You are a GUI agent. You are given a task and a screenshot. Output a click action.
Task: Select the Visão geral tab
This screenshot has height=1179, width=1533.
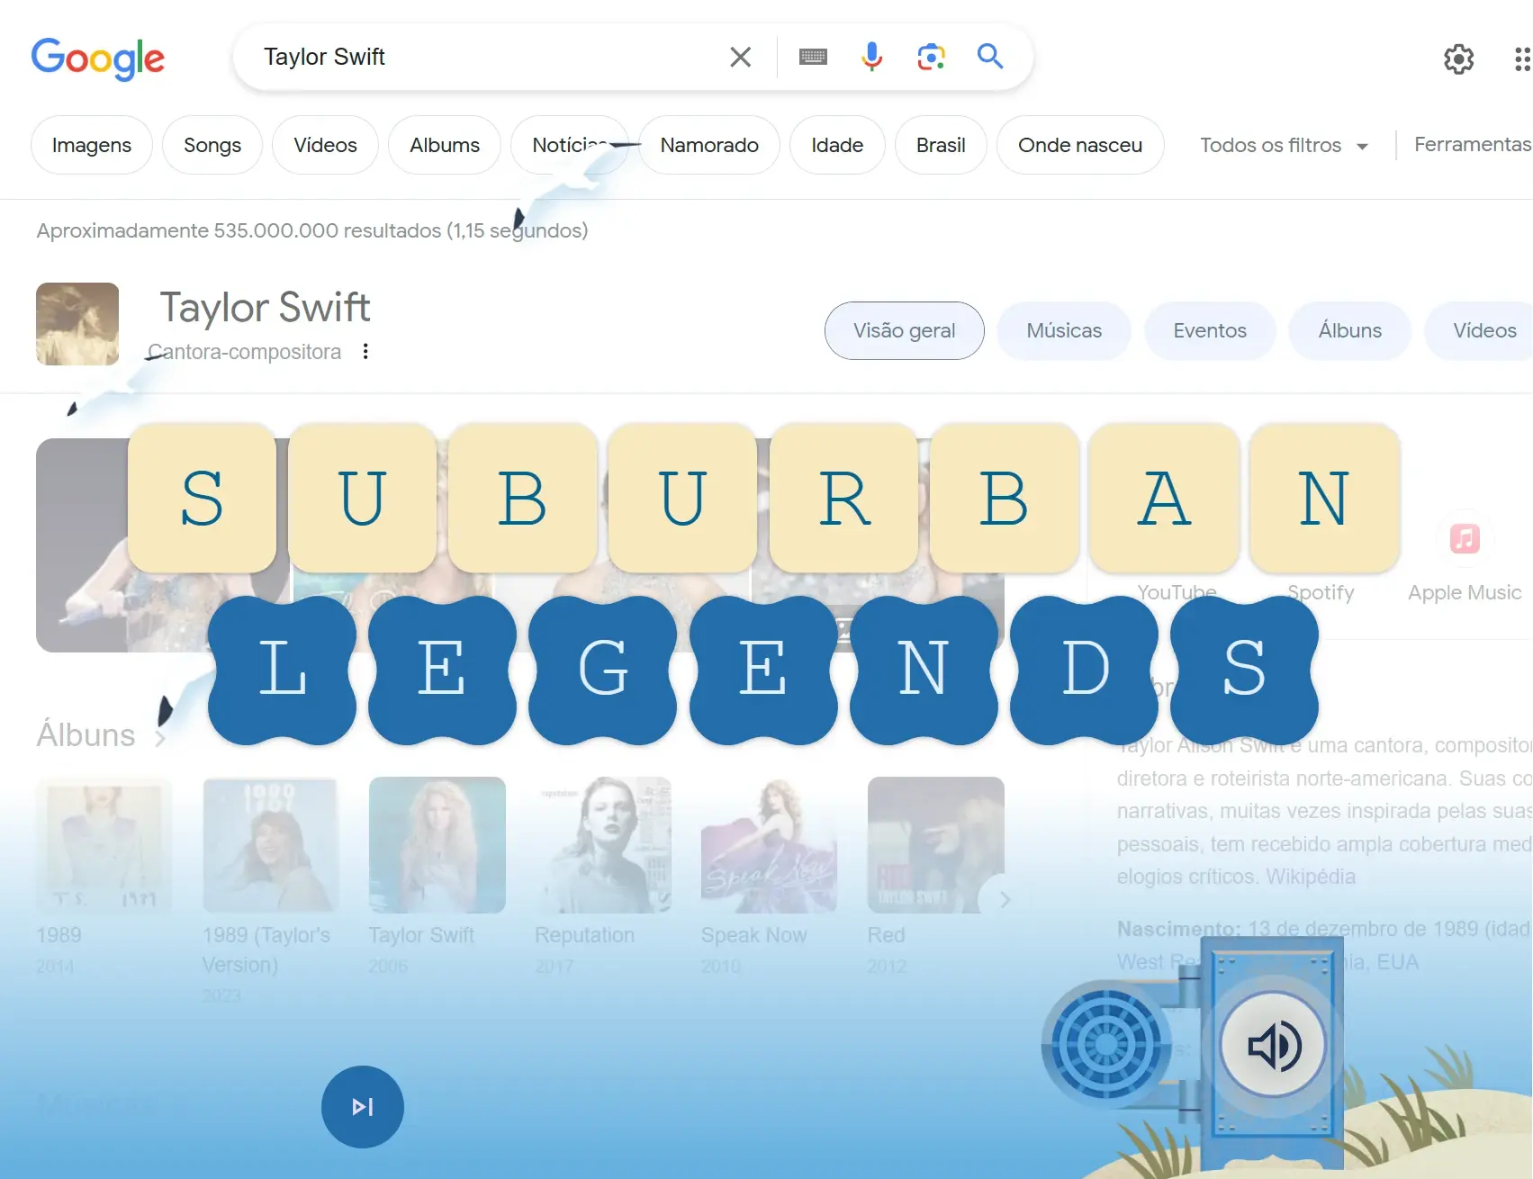(x=905, y=330)
